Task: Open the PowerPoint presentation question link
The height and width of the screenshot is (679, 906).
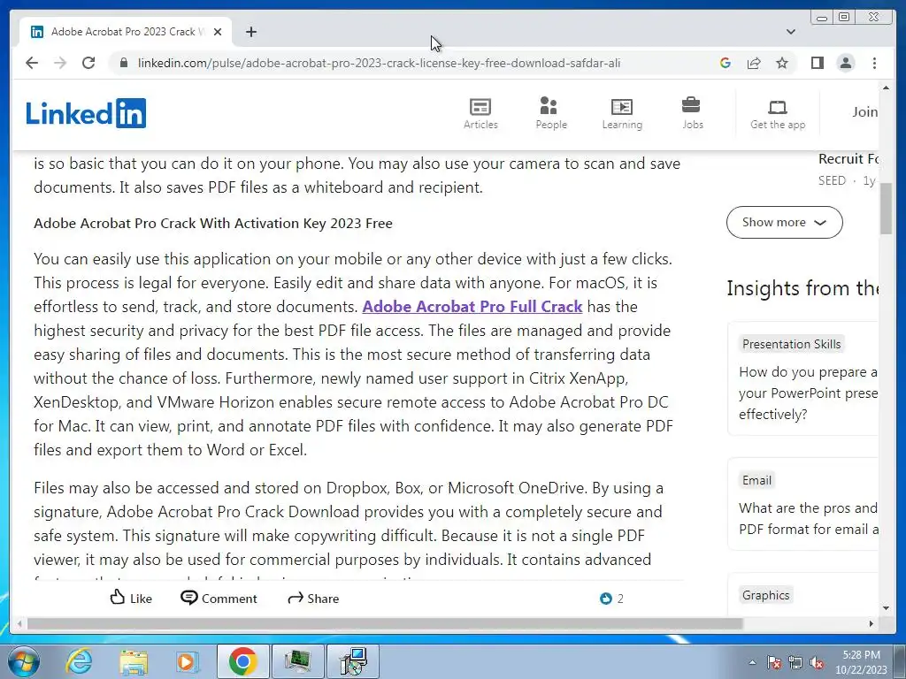Action: (x=808, y=393)
